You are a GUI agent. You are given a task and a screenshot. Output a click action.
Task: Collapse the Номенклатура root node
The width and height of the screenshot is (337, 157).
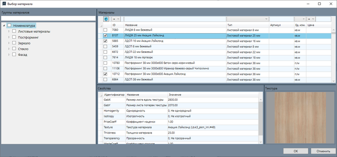click(x=5, y=26)
